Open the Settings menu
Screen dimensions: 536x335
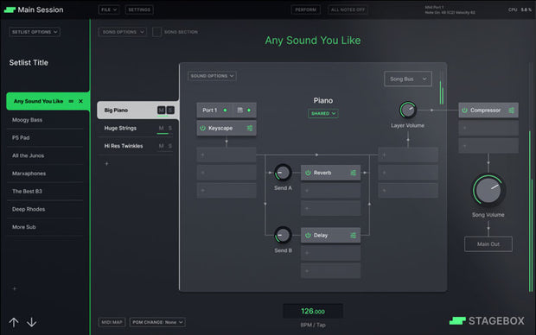click(139, 9)
